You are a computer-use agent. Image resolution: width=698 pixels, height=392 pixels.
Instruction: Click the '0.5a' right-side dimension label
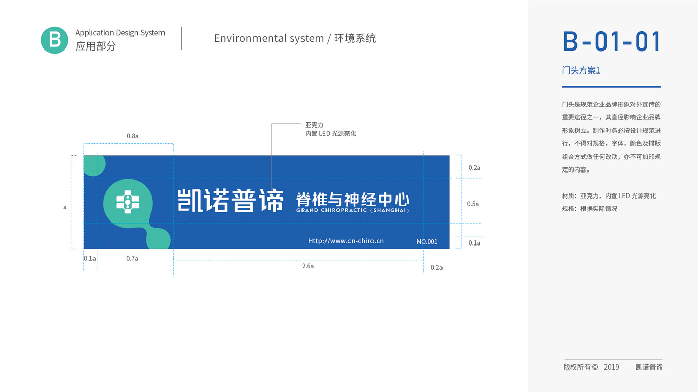pos(473,204)
